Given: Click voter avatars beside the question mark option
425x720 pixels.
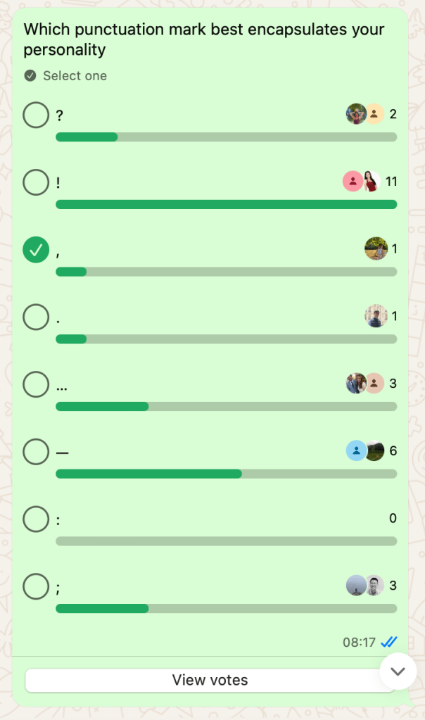Looking at the screenshot, I should 364,114.
